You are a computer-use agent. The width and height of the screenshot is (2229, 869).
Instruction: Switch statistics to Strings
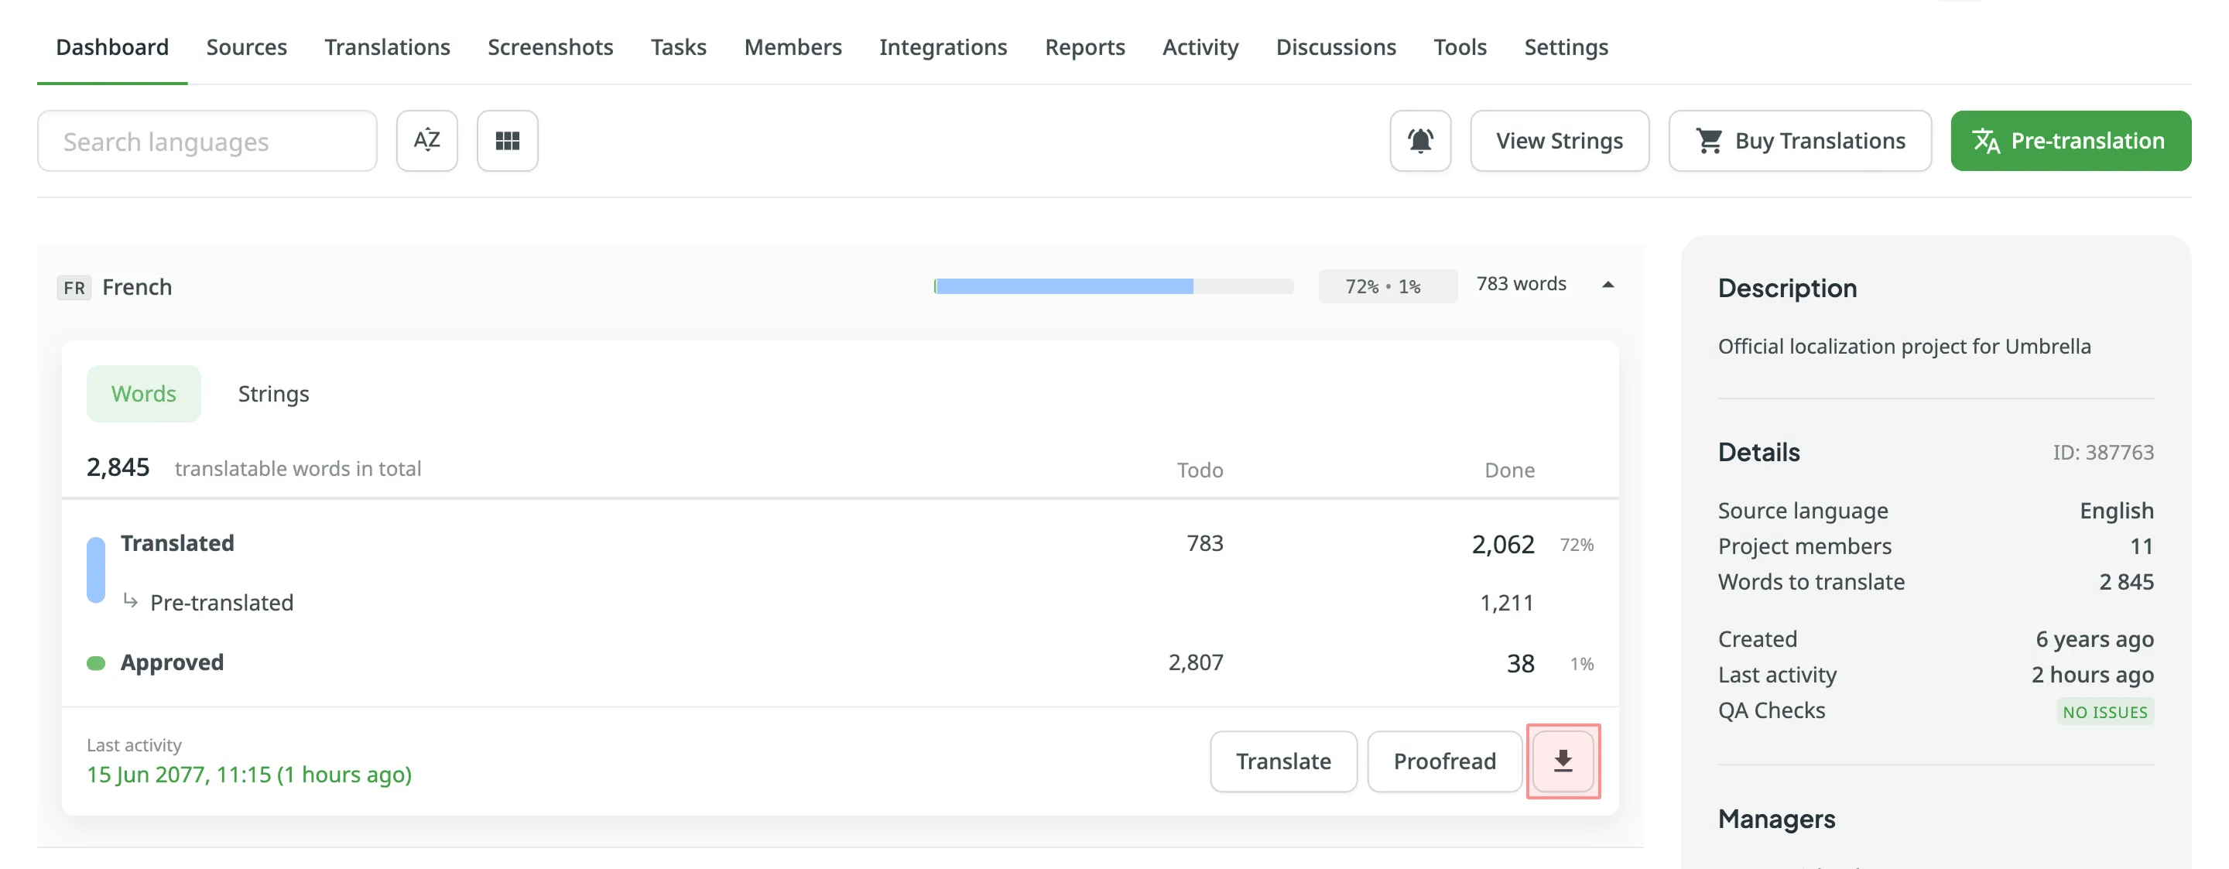coord(273,394)
